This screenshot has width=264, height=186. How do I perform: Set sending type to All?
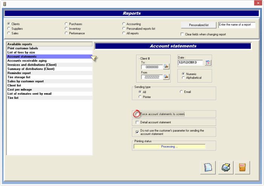(140, 92)
